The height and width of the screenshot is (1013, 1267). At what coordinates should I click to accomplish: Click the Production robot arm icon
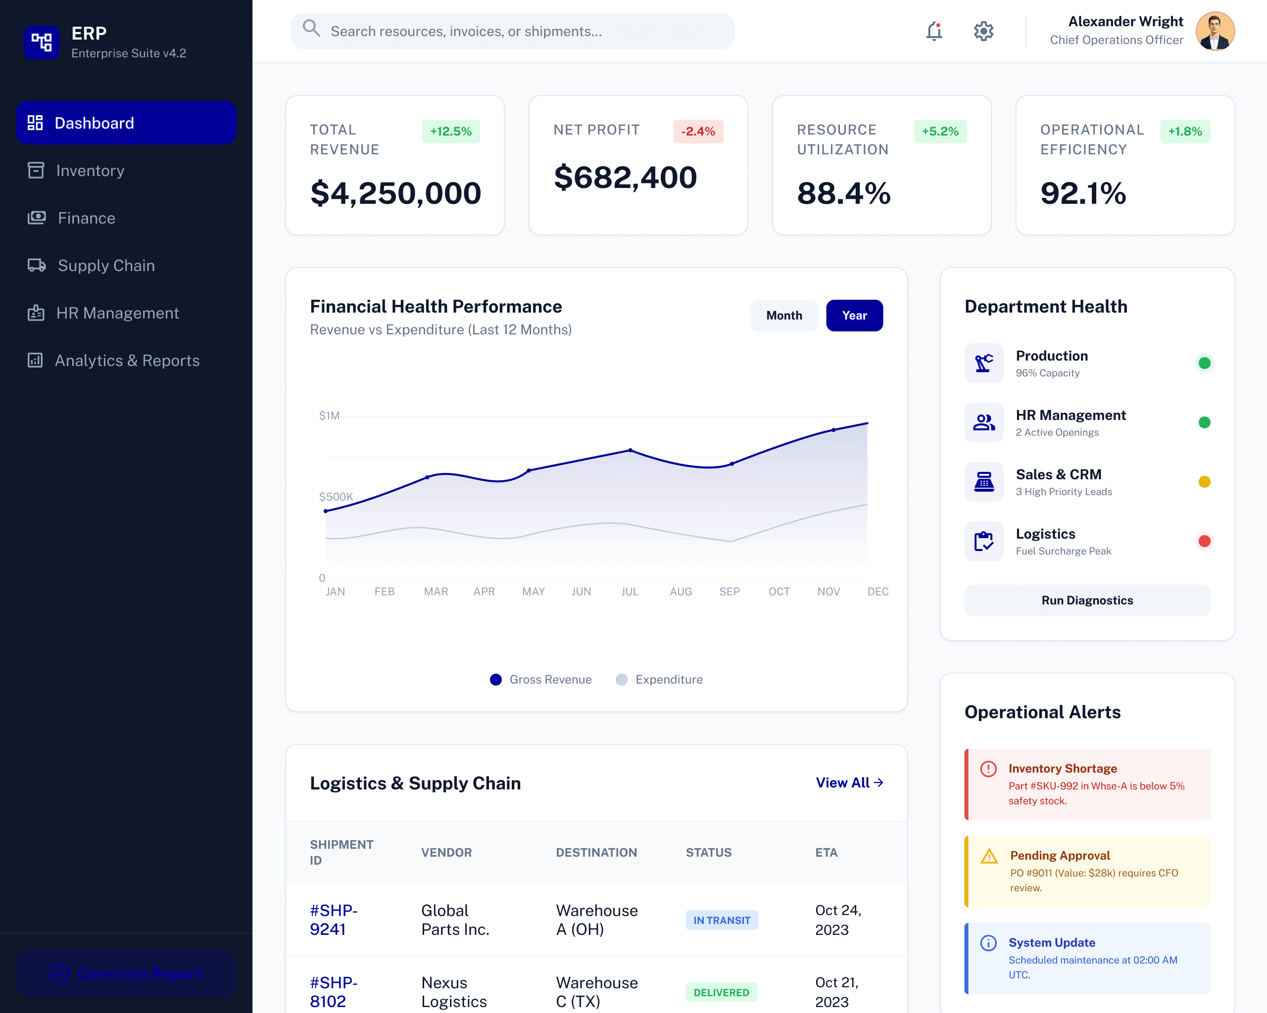984,363
